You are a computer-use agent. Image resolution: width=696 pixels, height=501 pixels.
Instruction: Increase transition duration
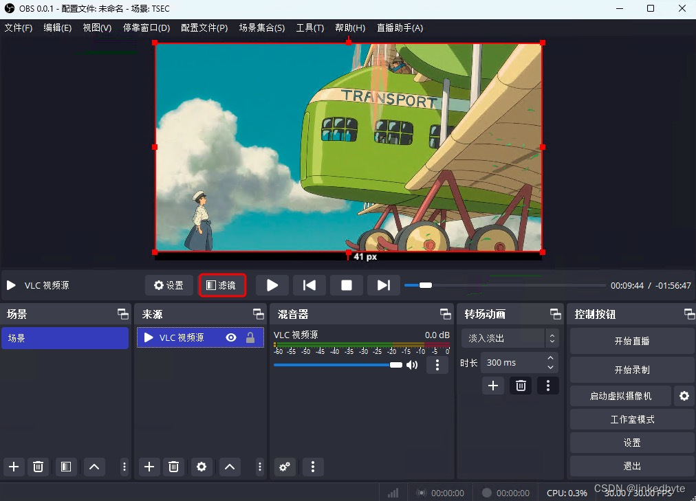tap(550, 358)
